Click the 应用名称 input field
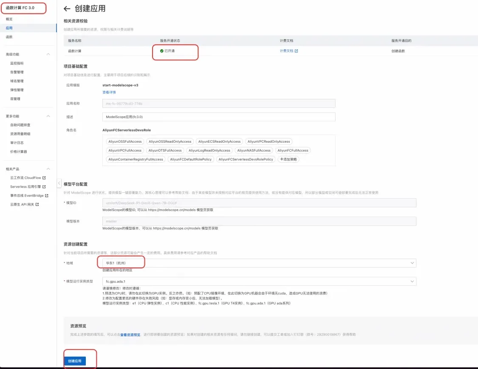The height and width of the screenshot is (369, 478). coord(219,103)
